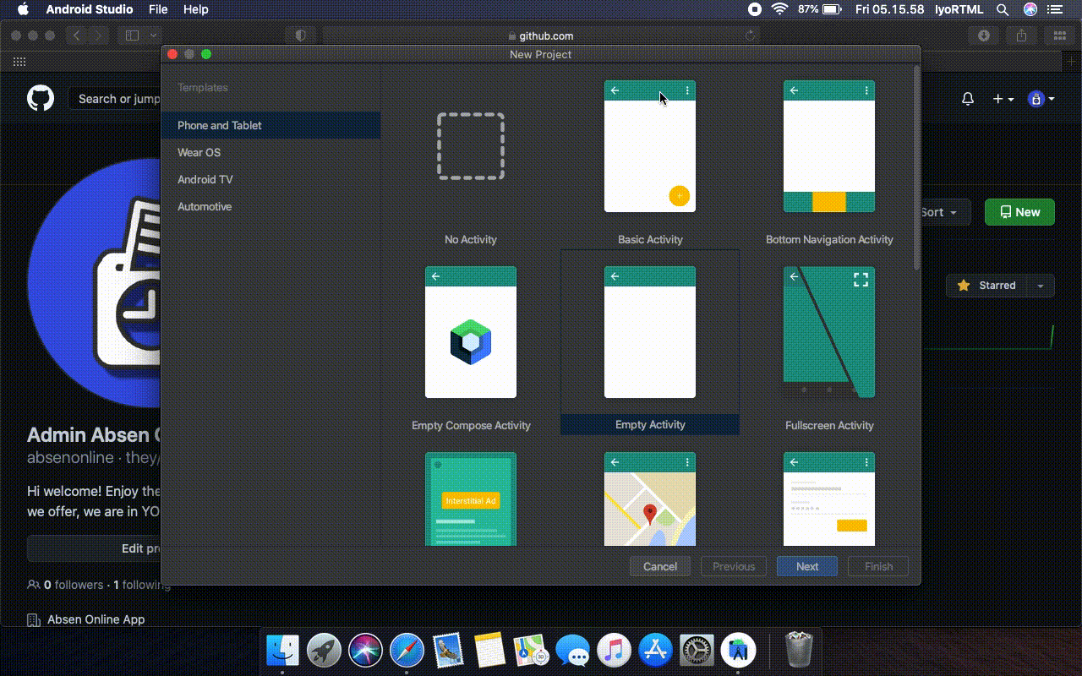Switch to Wear OS templates

[x=270, y=152]
